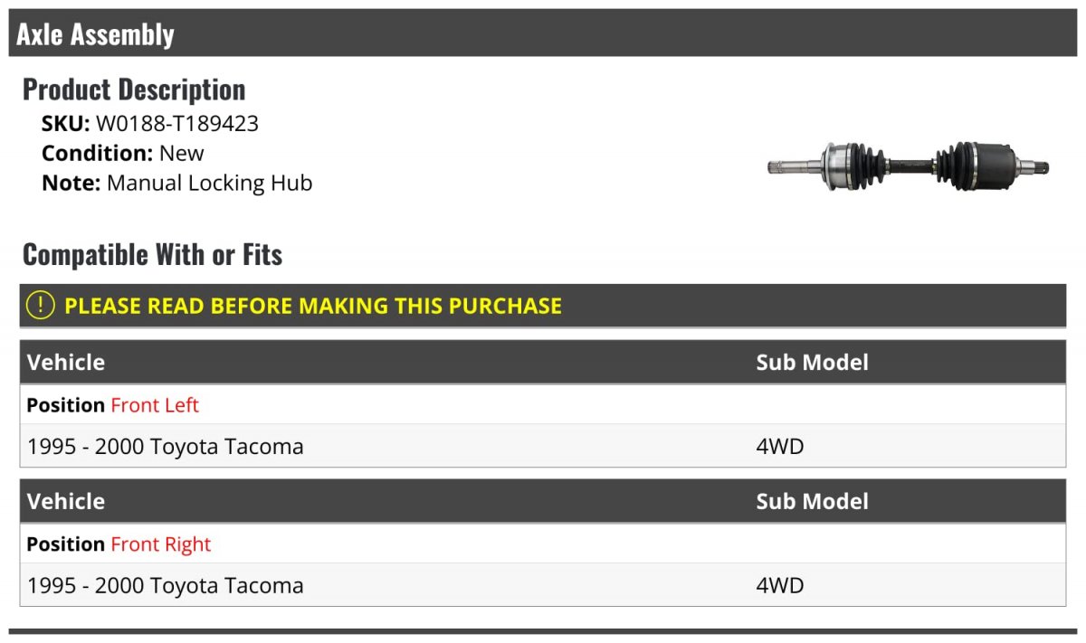The image size is (1086, 643).
Task: Click the SKU number W0188-T189423
Action: coord(176,124)
